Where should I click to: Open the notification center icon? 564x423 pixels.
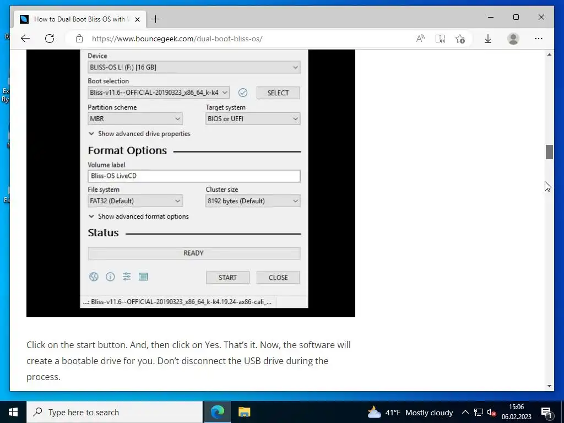[x=546, y=412]
